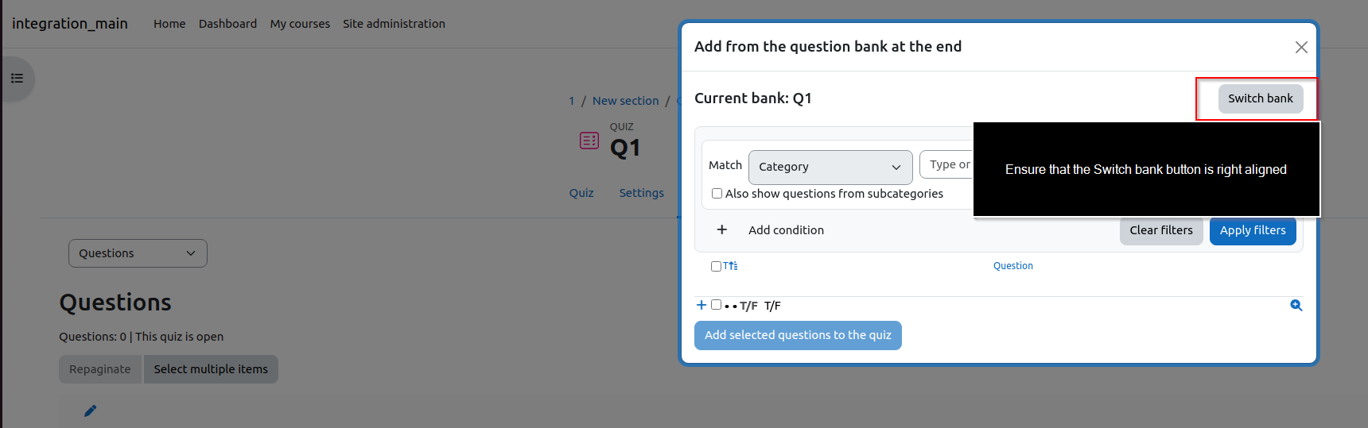The height and width of the screenshot is (428, 1368).
Task: Expand the Questions dropdown menu
Action: pos(138,253)
